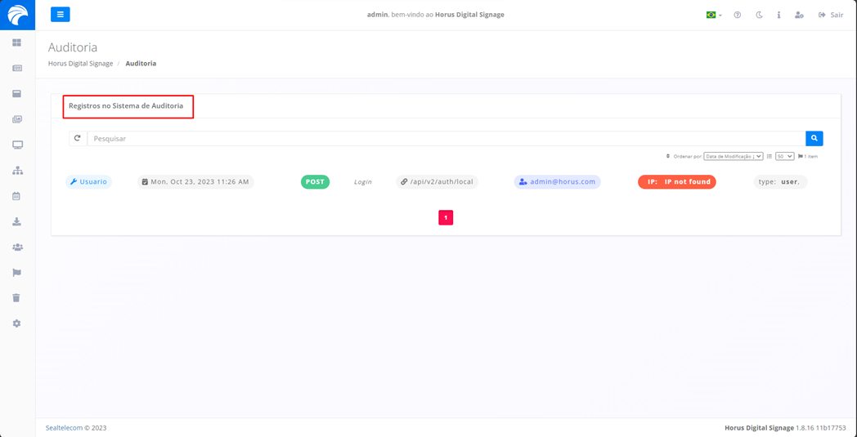The width and height of the screenshot is (857, 437).
Task: Toggle the hamburger sidebar menu button
Action: click(x=60, y=15)
